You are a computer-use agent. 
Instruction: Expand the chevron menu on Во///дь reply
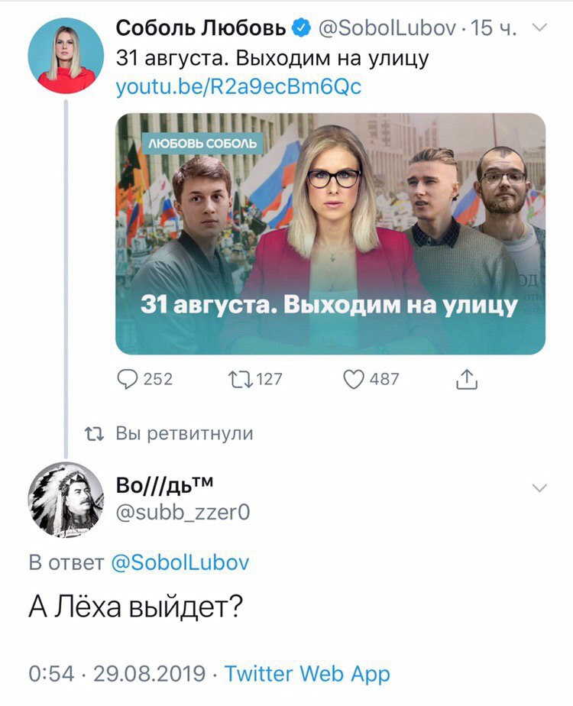539,488
